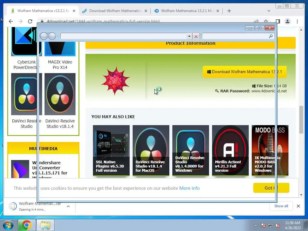308x231 pixels.
Task: Open the Mirillis Action! v4.21.3 card
Action: (230, 150)
